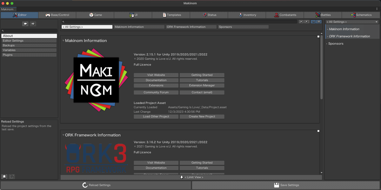The height and width of the screenshot is (190, 381).
Task: Collapse the ORK Framework Information foldout
Action: click(63, 135)
